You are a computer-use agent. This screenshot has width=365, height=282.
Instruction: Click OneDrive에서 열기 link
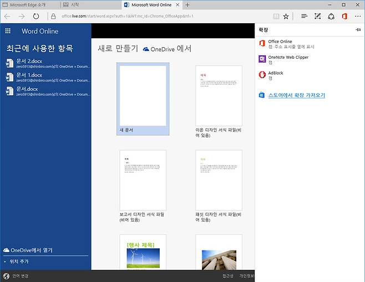coord(32,250)
